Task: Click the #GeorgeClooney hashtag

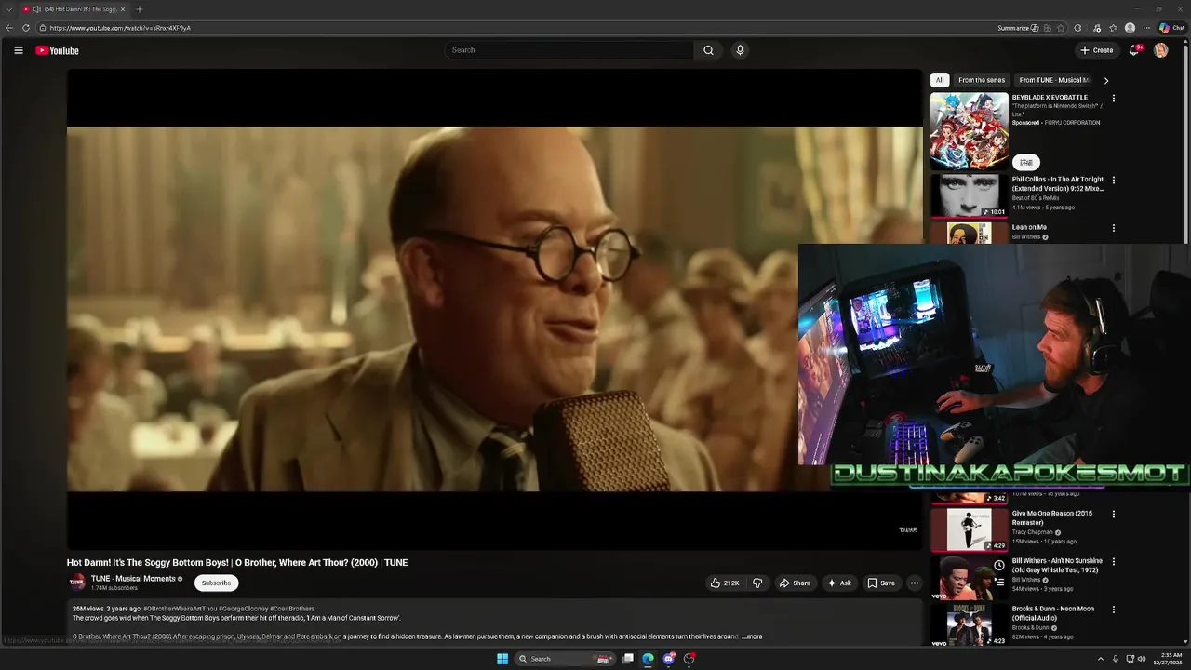Action: coord(243,609)
